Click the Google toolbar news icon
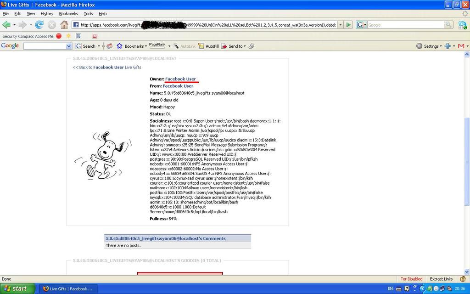 (x=109, y=46)
